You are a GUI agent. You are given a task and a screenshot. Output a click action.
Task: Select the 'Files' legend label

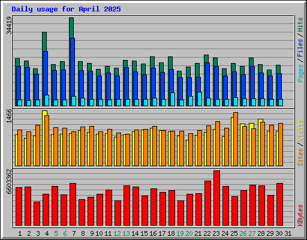pyautogui.click(x=300, y=48)
